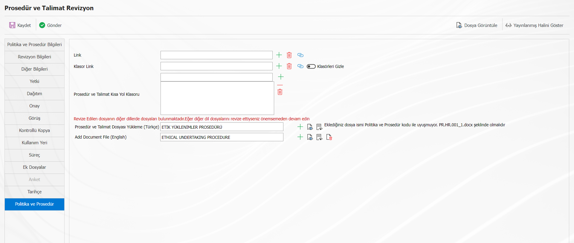574x243 pixels.
Task: Click the file name mismatch message
Action: [415, 125]
